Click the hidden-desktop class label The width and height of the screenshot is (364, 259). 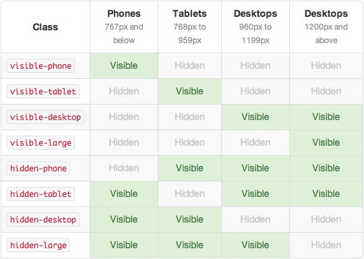[43, 219]
